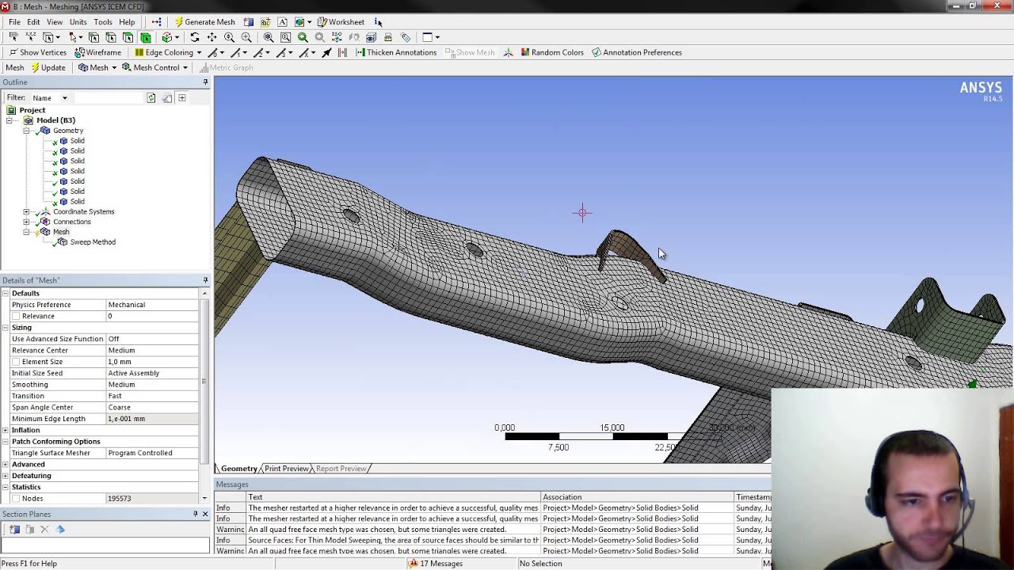This screenshot has height=570, width=1014.
Task: Pin the Outline panel
Action: coord(205,82)
